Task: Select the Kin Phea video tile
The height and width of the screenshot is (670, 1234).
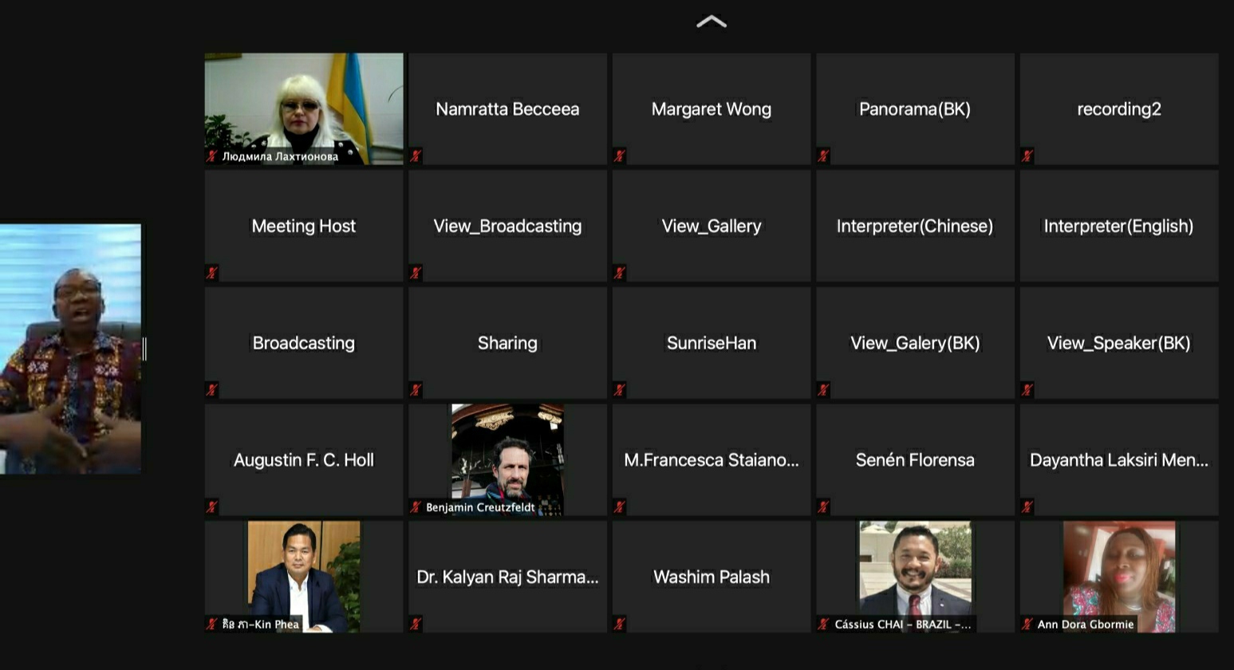Action: point(304,574)
